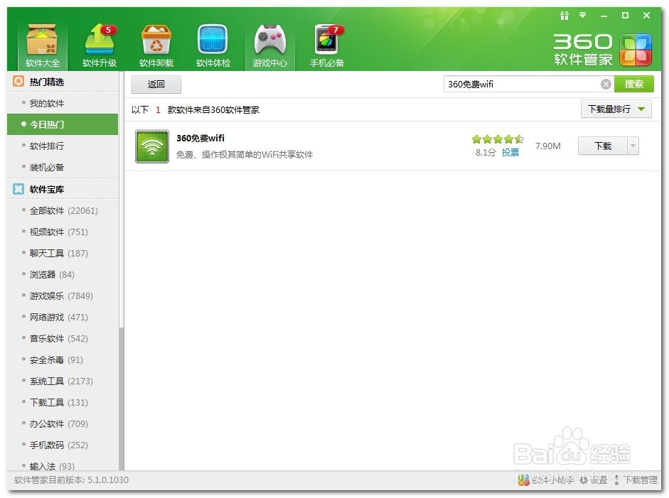This screenshot has height=498, width=669.
Task: Open 手机必备 phone essentials icon
Action: tap(327, 46)
